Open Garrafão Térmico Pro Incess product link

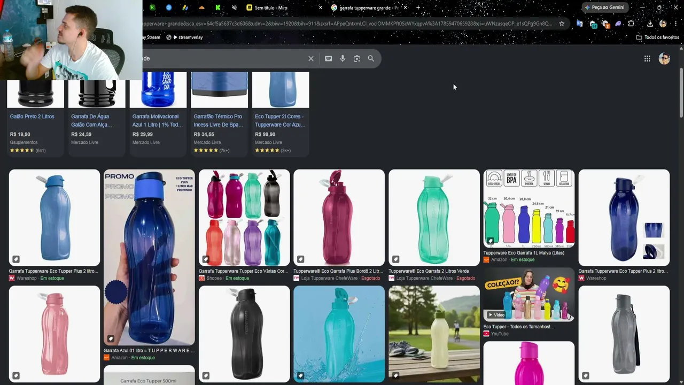coord(219,120)
